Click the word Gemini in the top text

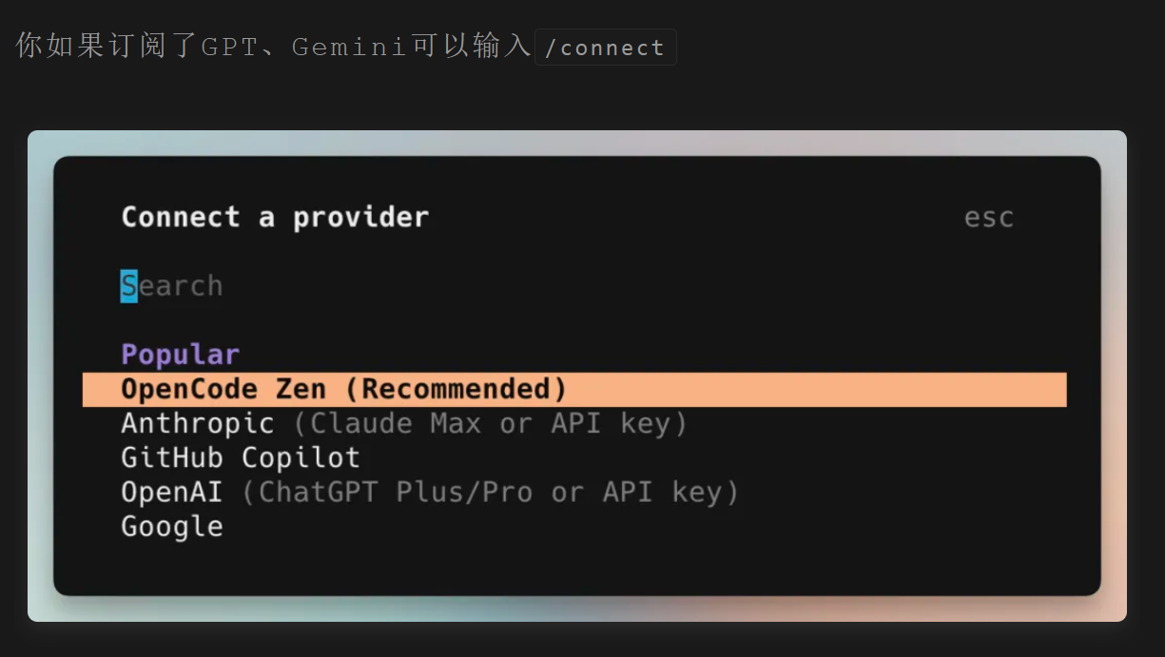(349, 47)
